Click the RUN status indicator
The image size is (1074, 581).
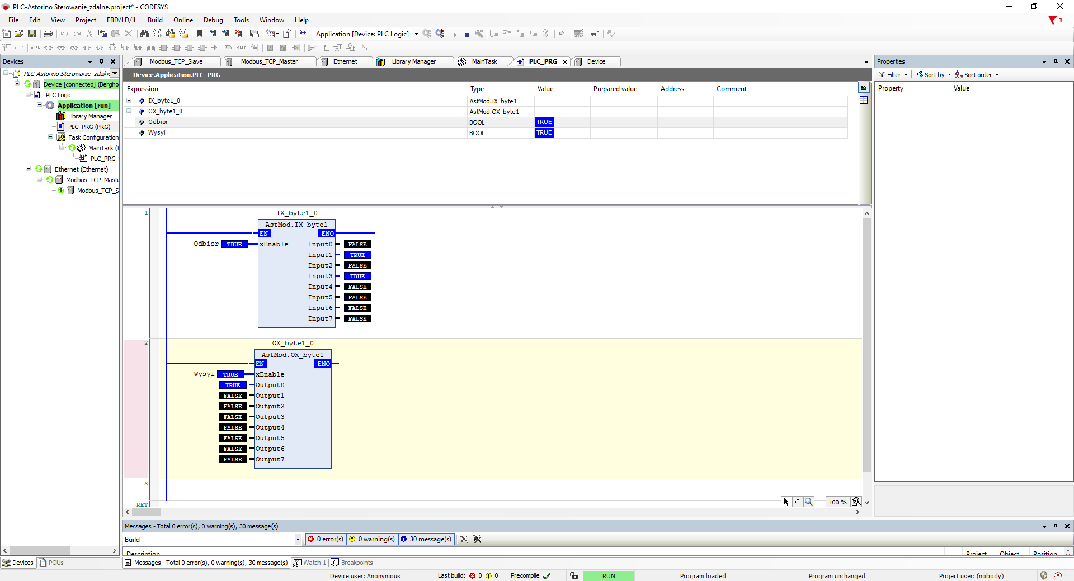[x=609, y=576]
